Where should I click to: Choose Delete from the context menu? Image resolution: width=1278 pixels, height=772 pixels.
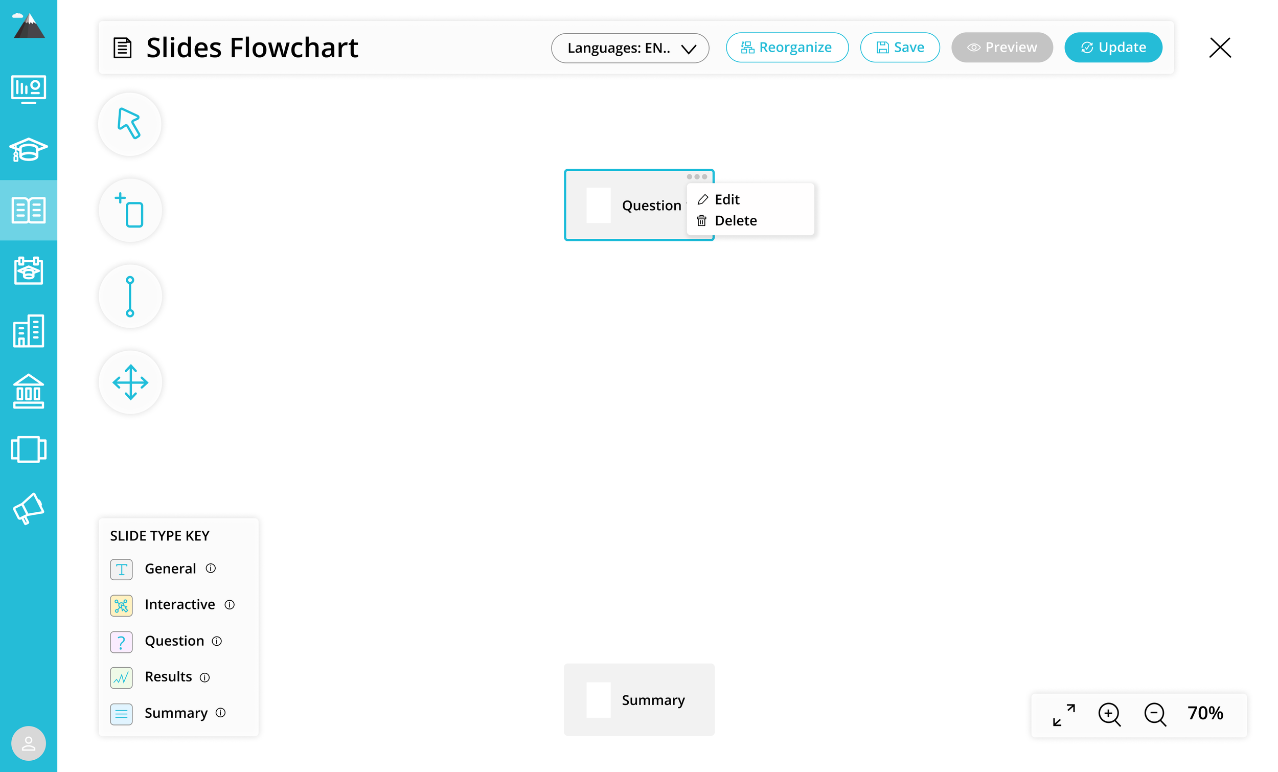[x=735, y=220]
